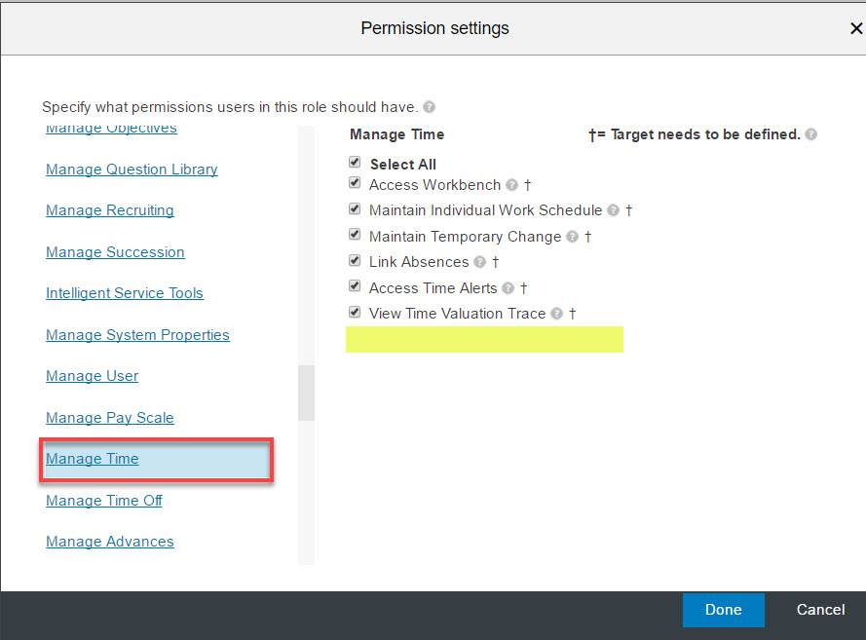Open help icon beside Link Absences
Image resolution: width=866 pixels, height=640 pixels.
[x=480, y=262]
